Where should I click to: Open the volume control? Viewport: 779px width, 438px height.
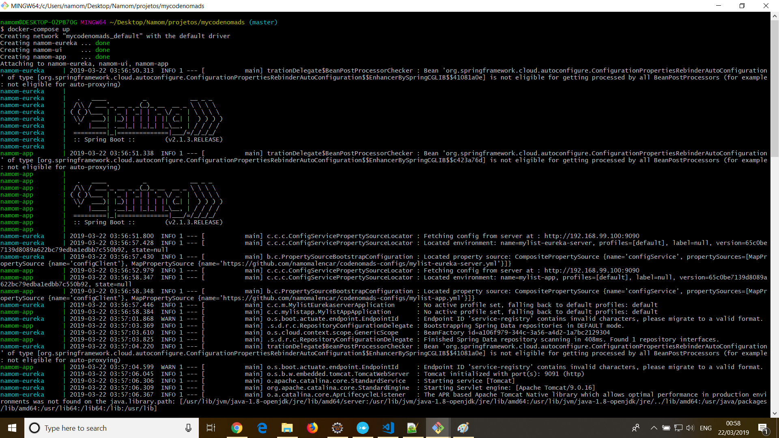(x=690, y=428)
